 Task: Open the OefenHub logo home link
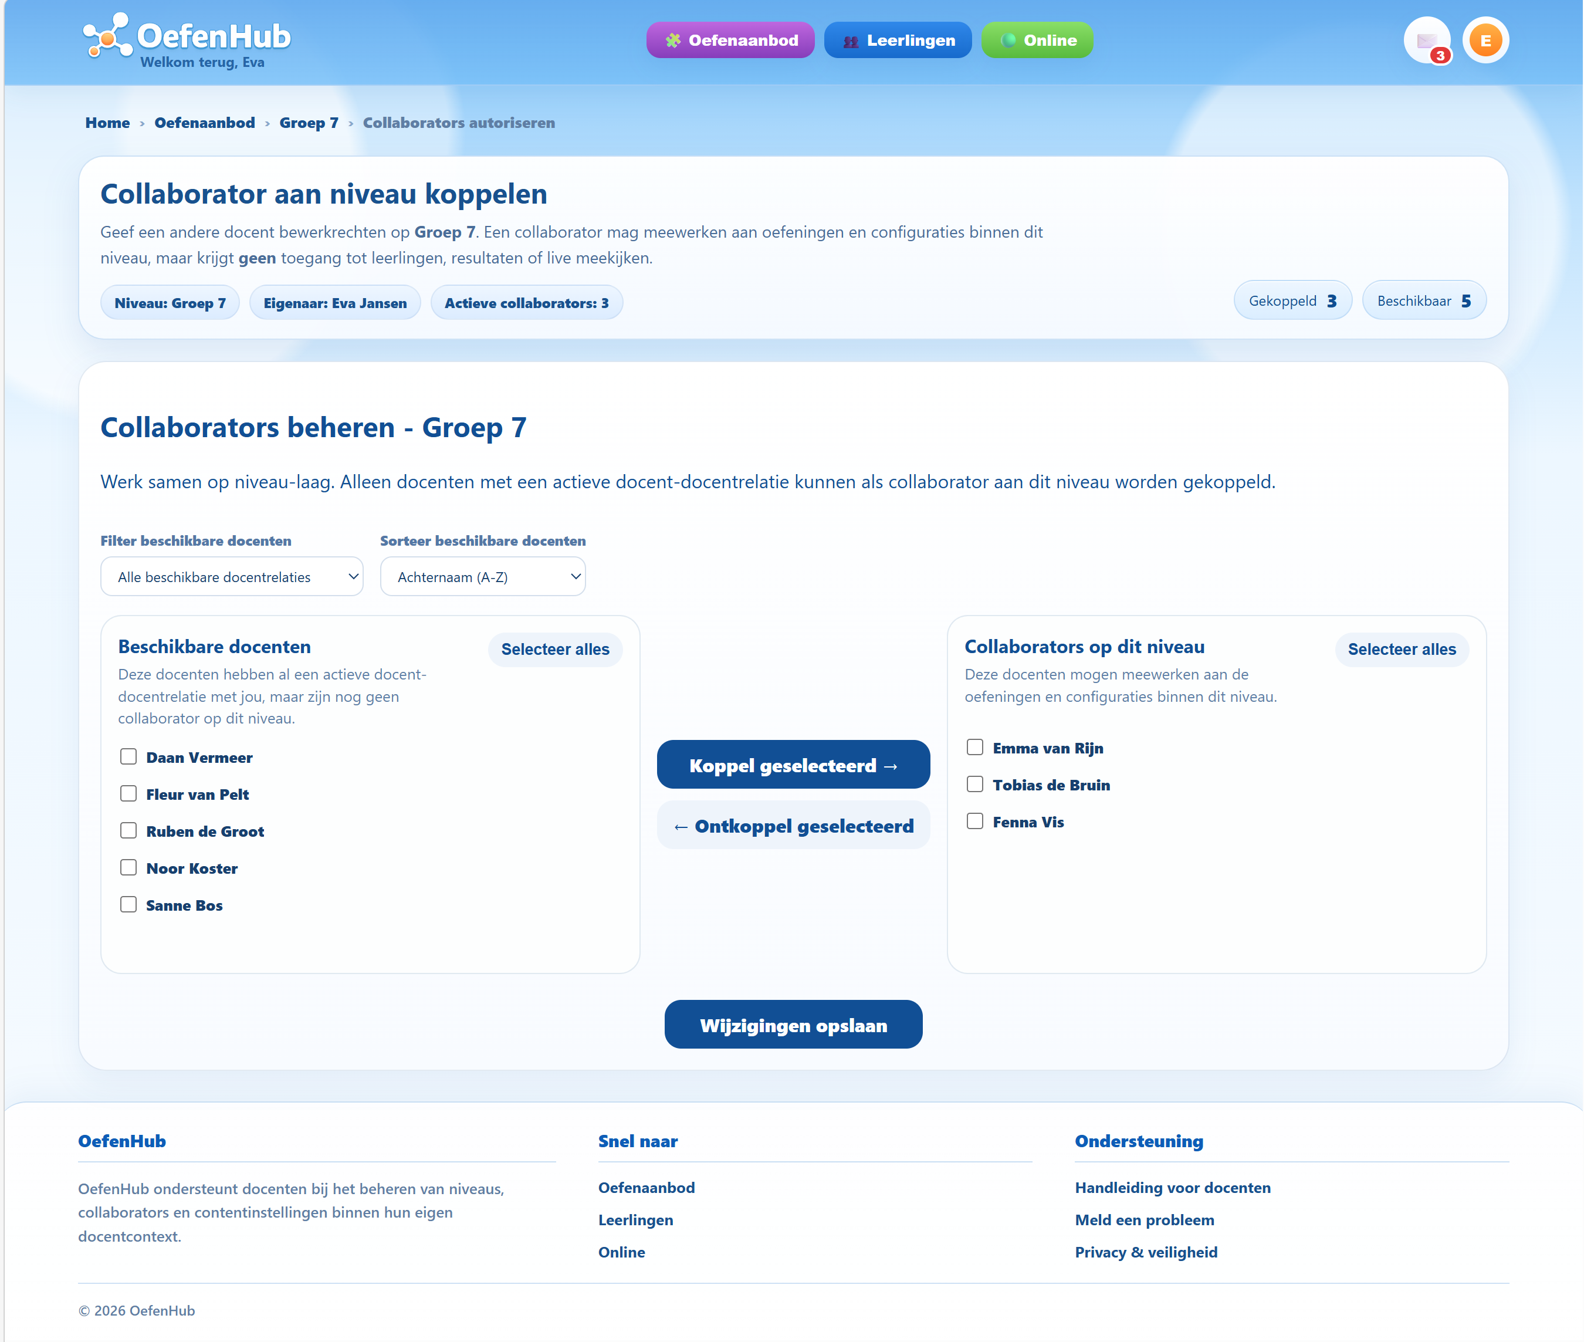click(187, 40)
